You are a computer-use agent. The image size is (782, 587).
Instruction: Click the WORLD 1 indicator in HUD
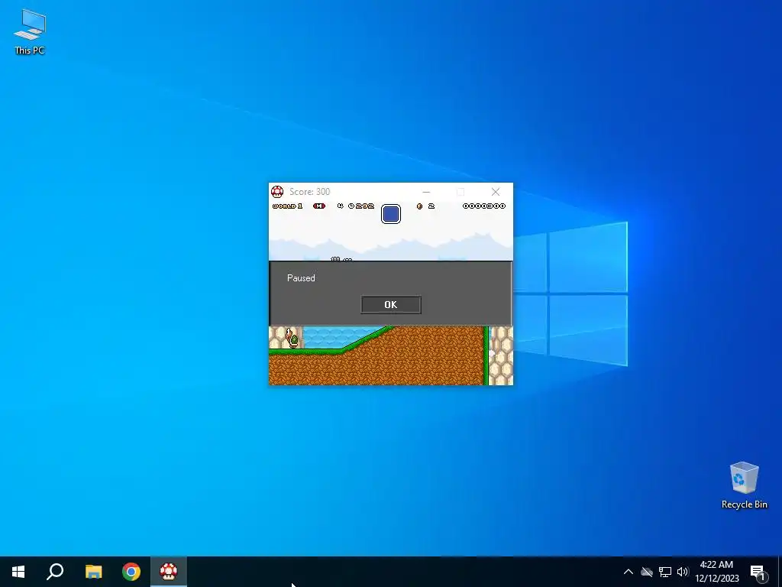287,206
